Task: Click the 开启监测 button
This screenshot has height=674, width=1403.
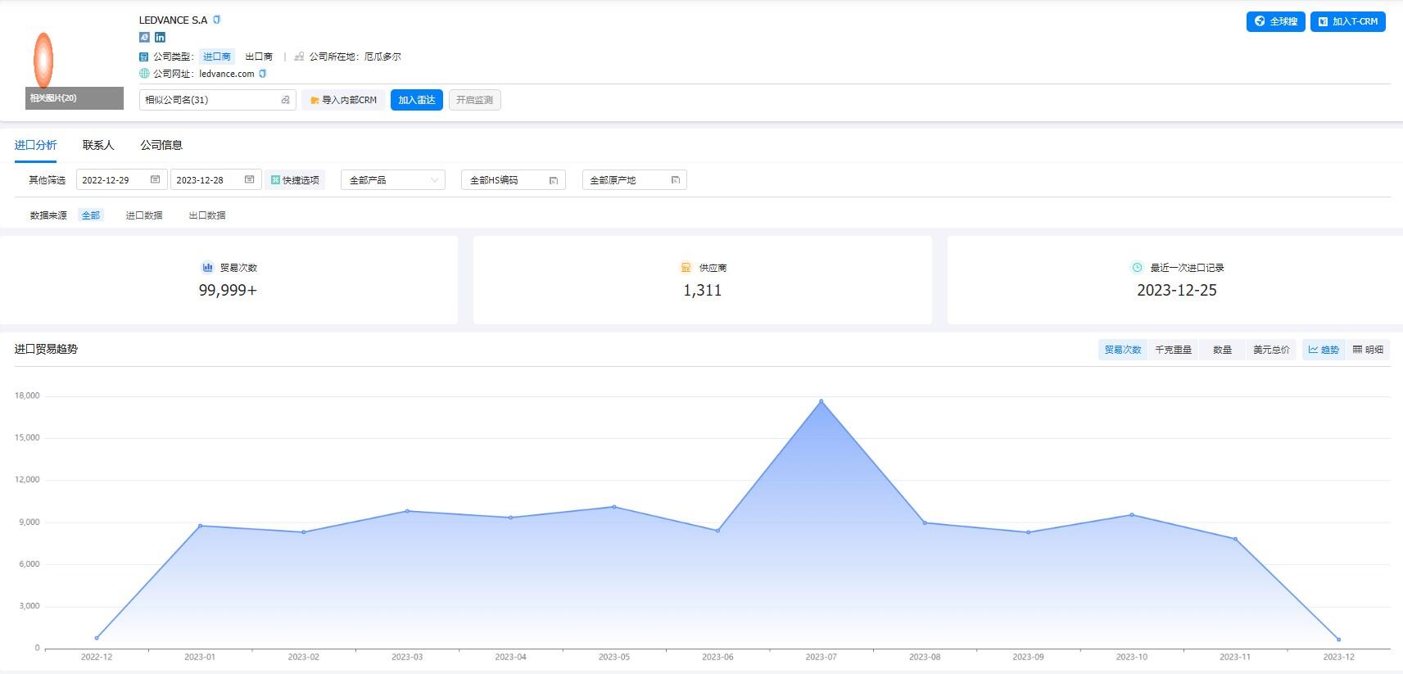Action: pyautogui.click(x=475, y=100)
